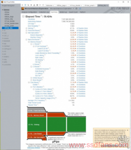Collapse the Back-End Bound metric row
The width and height of the screenshot is (131, 150).
point(26,39)
